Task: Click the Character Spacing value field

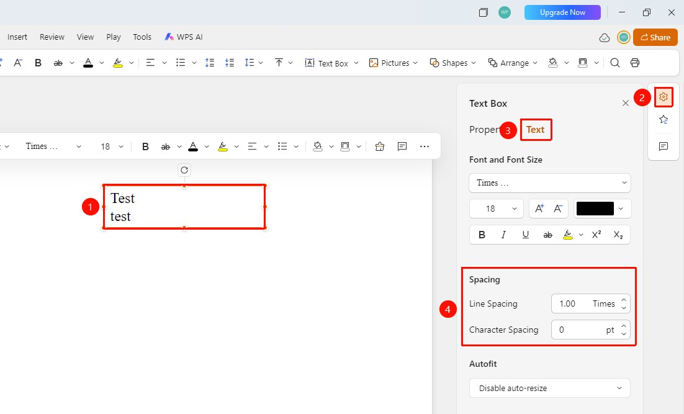Action: click(591, 330)
